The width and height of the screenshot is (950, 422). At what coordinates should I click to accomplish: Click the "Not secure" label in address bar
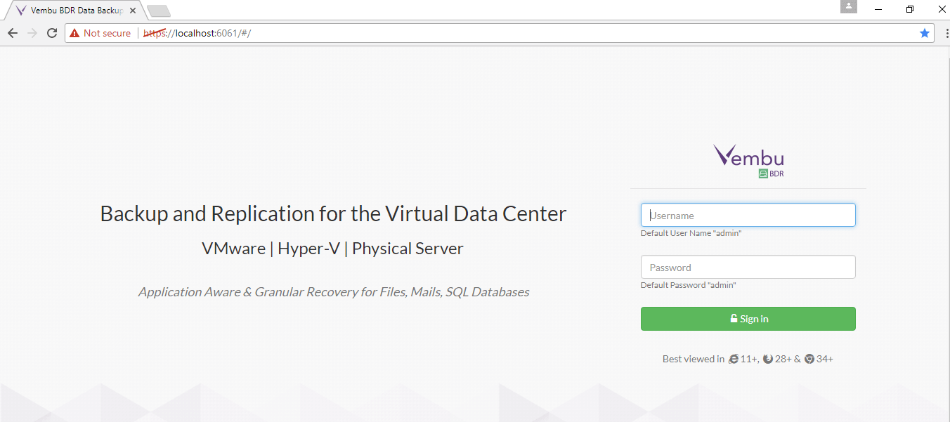click(107, 33)
